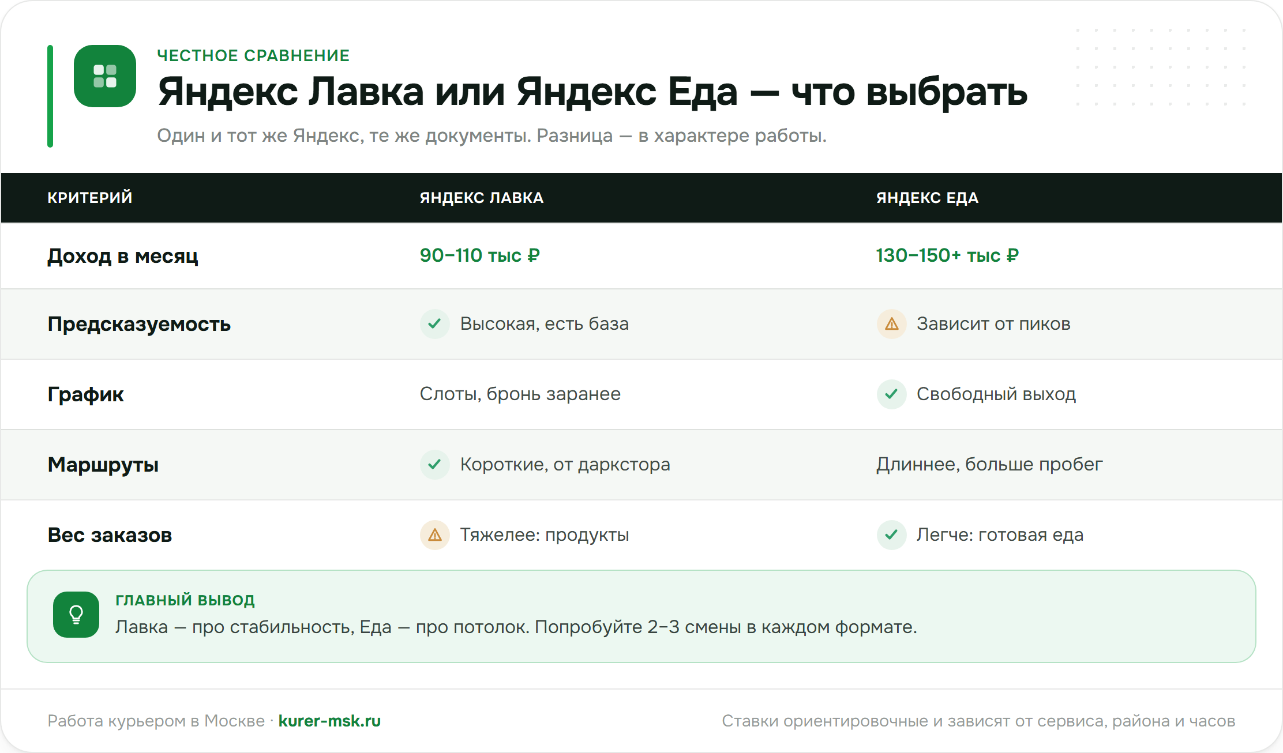Select the График row label
Screen dimensions: 1283x753
(x=85, y=394)
